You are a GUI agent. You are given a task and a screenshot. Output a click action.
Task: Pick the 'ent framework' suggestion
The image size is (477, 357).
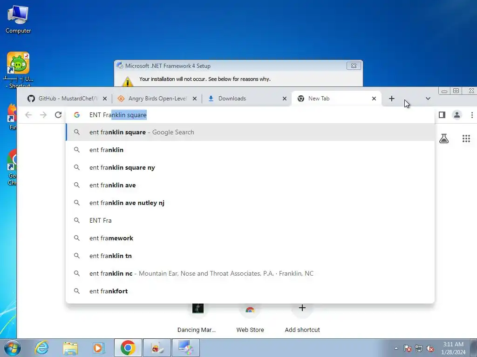(250, 238)
